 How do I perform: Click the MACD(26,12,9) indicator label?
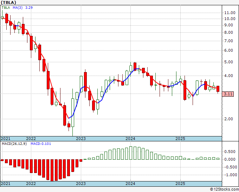pos(14,144)
